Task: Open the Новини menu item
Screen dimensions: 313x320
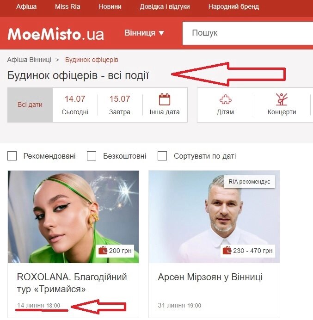Action: point(110,6)
